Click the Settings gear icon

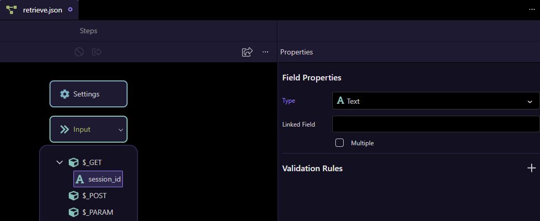point(65,94)
